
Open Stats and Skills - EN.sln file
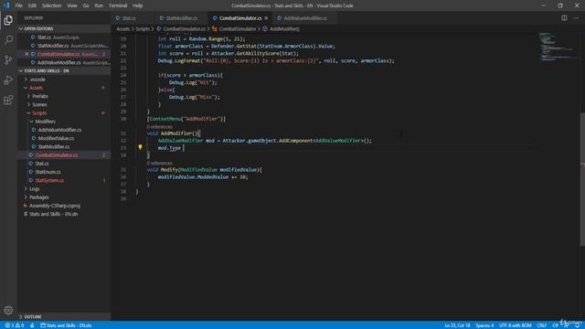pos(53,214)
